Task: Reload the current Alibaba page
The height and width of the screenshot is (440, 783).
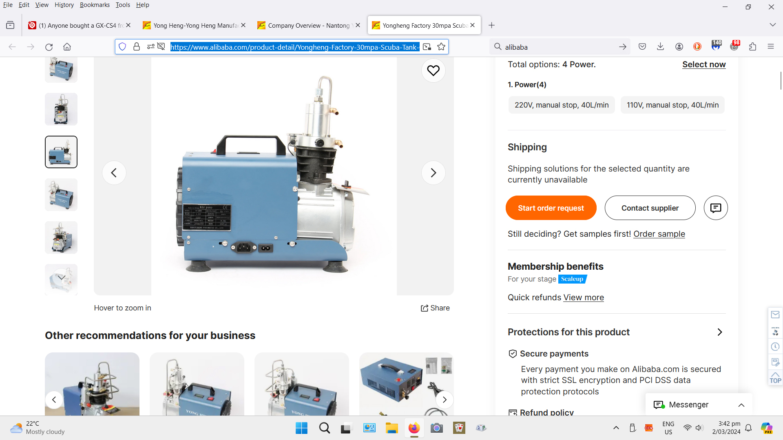Action: [x=49, y=47]
